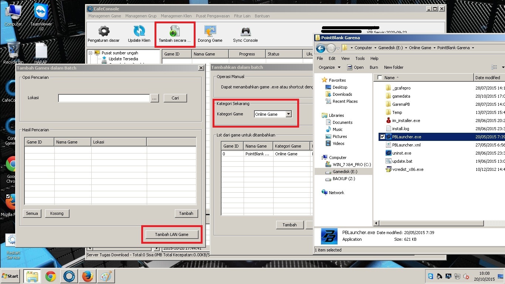
Task: Click New folder in Explorer toolbar
Action: coord(394,67)
